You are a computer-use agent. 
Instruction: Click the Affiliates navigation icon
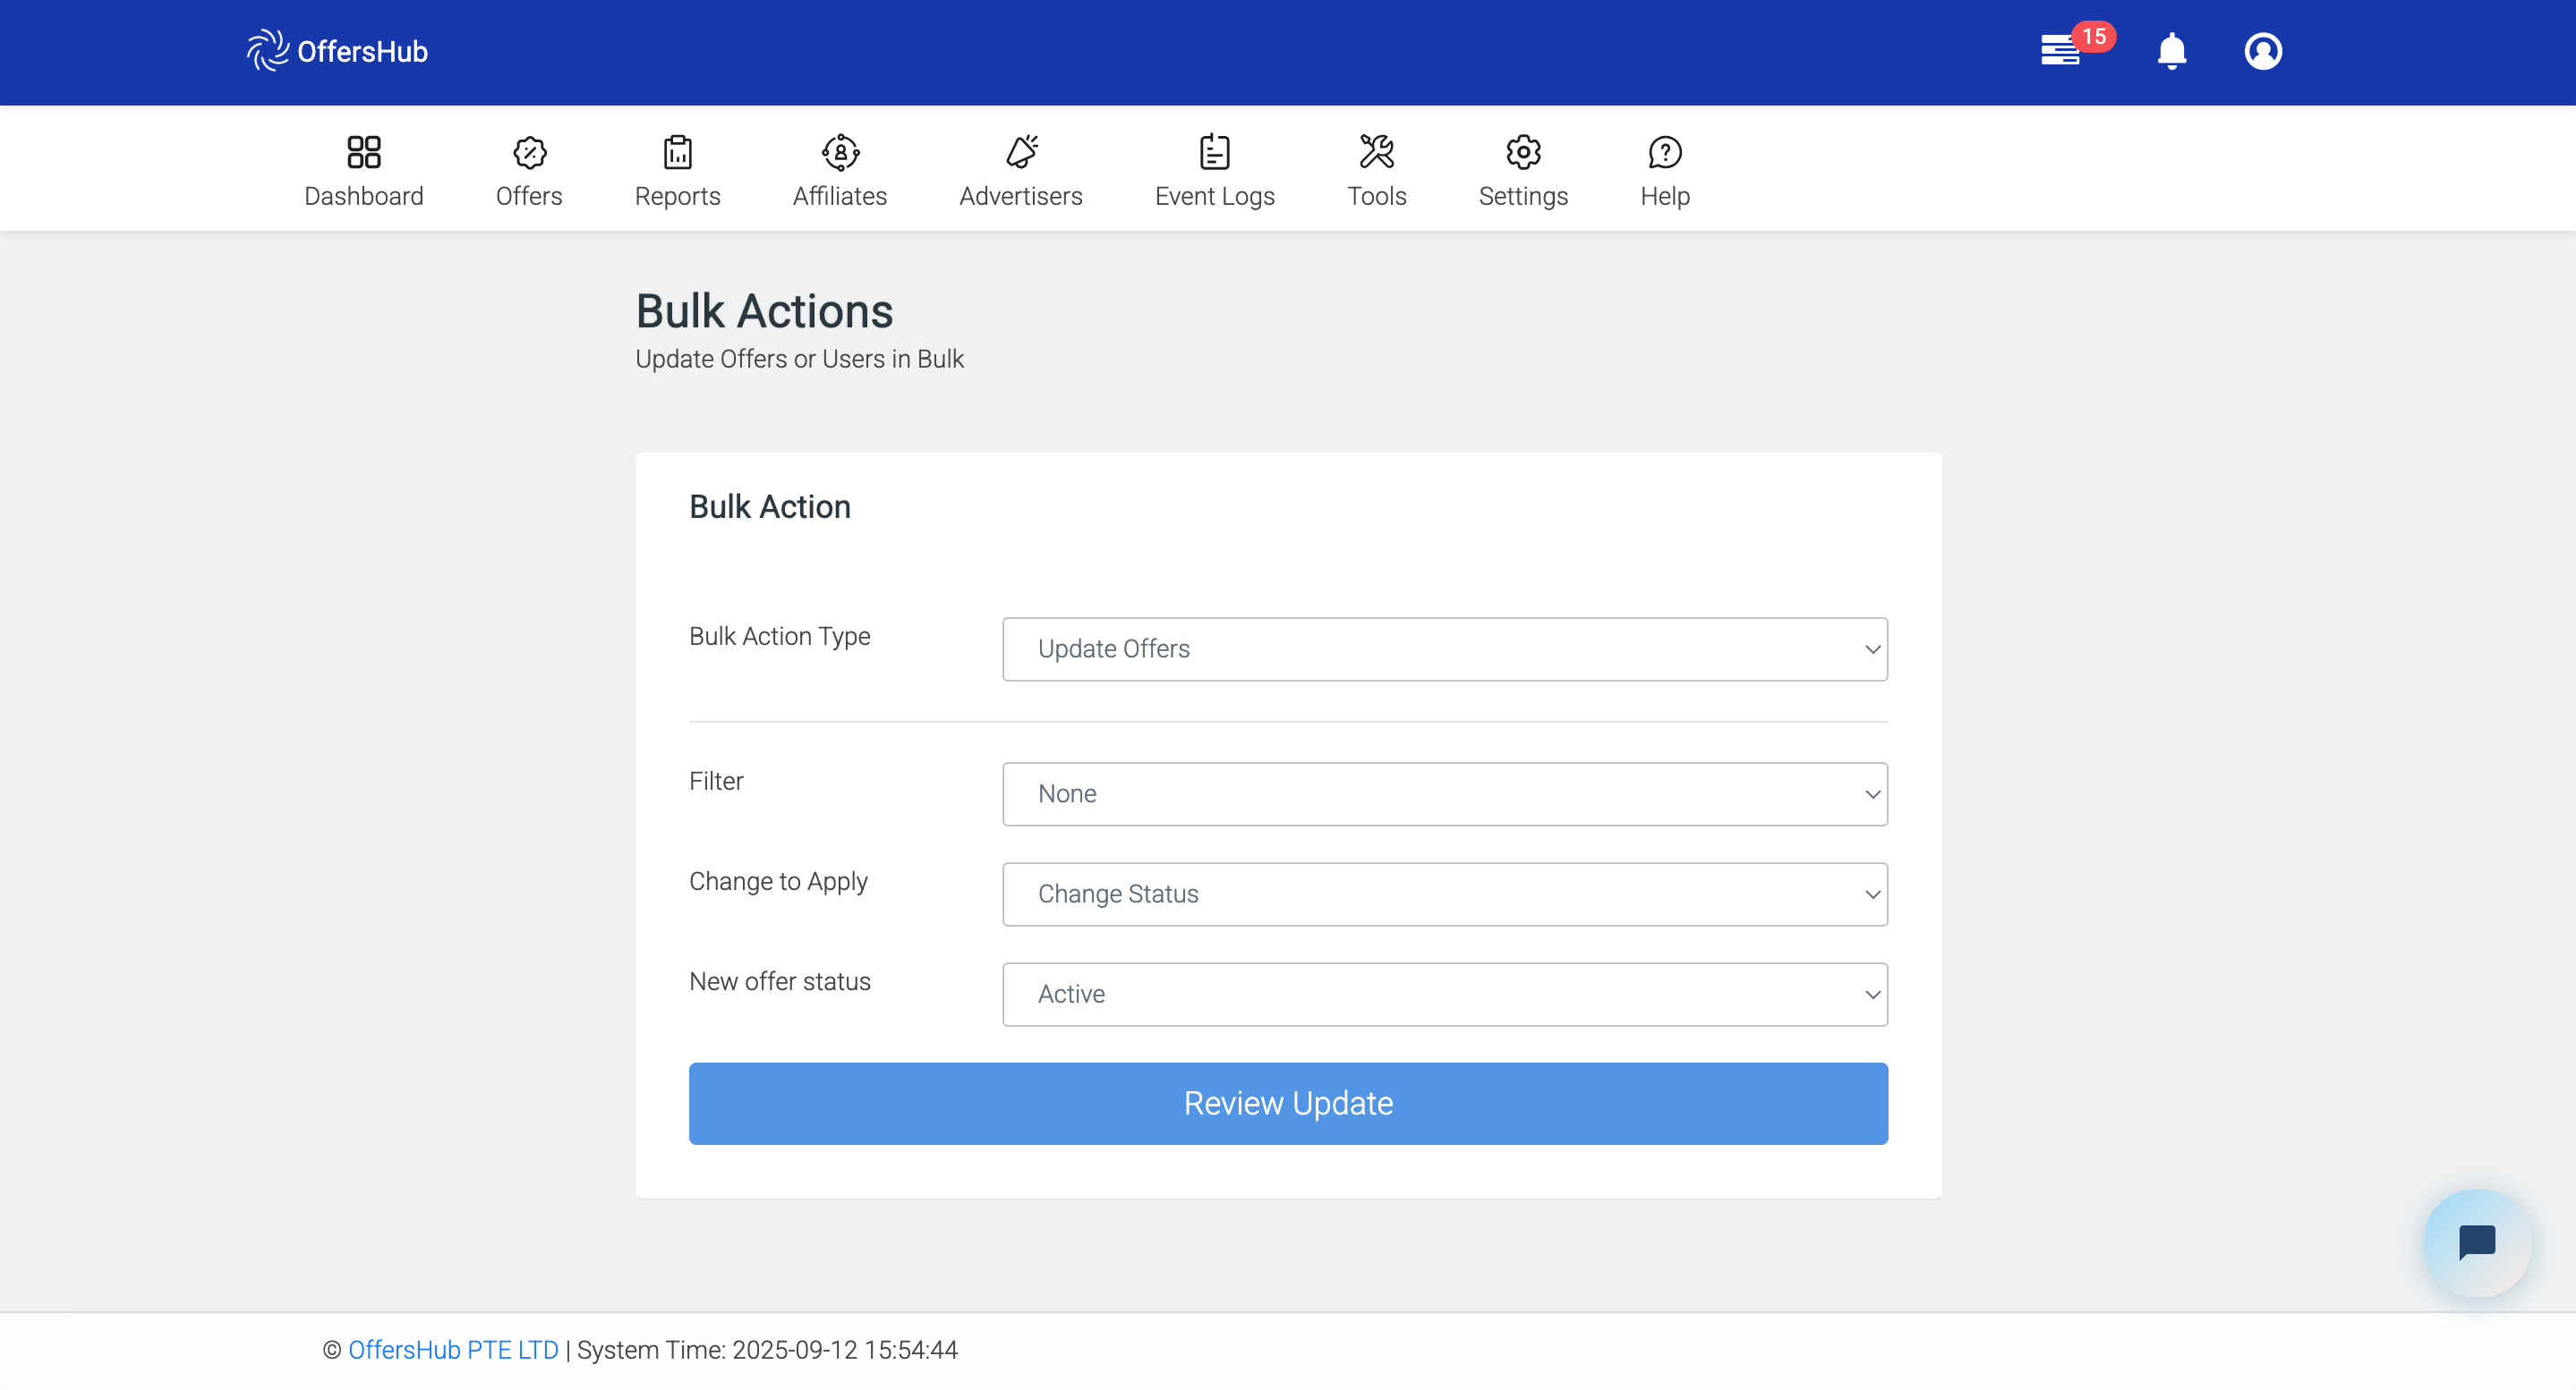point(840,152)
